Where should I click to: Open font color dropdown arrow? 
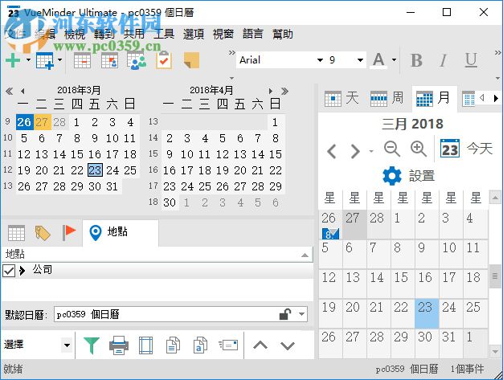(x=394, y=60)
